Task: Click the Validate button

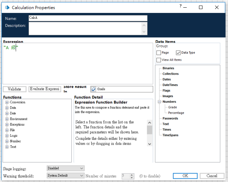Action: coord(15,89)
